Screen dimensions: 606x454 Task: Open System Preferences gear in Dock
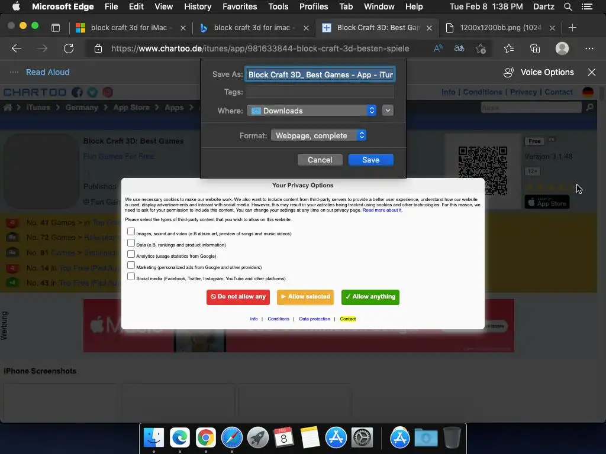(362, 437)
